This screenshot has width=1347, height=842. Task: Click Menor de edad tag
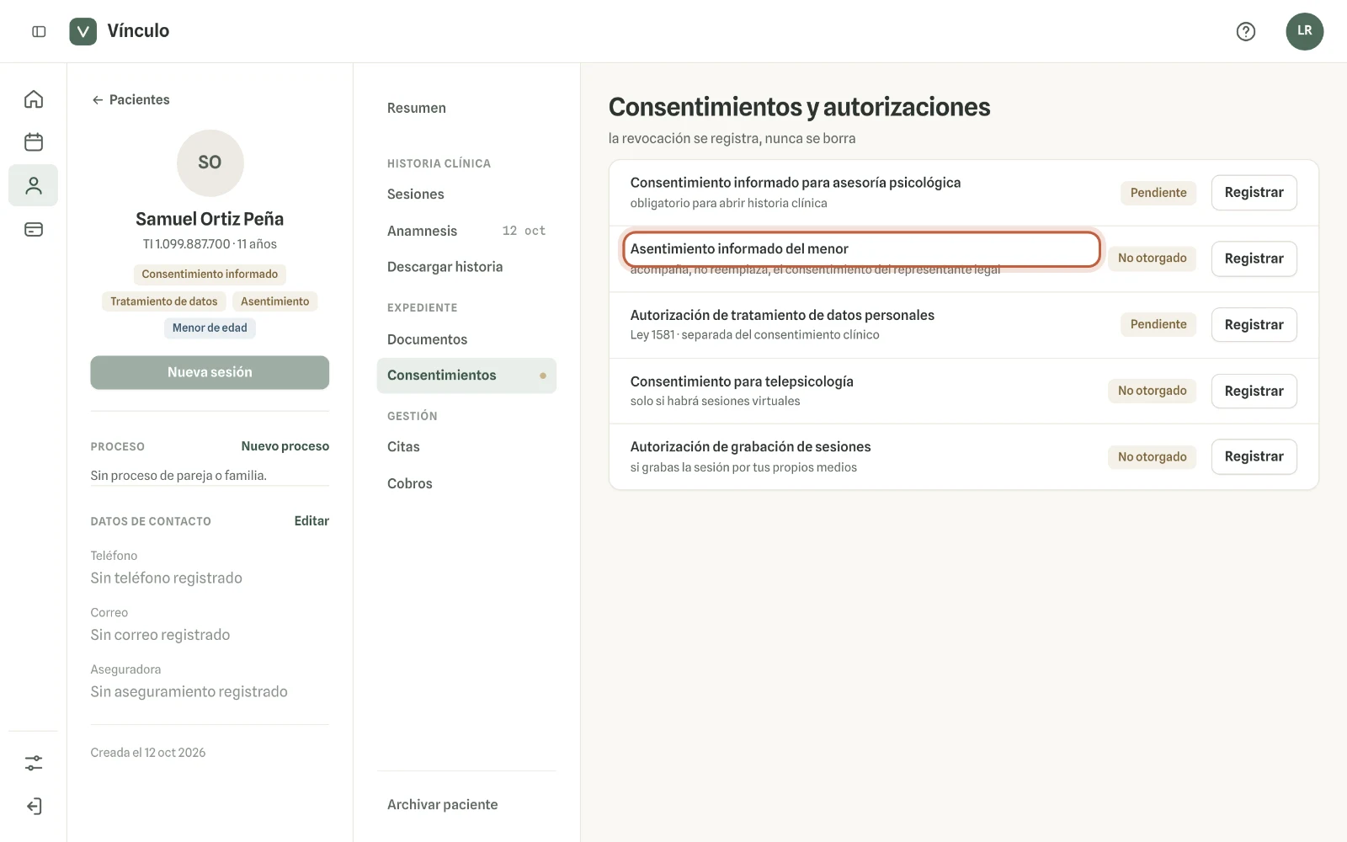[210, 328]
